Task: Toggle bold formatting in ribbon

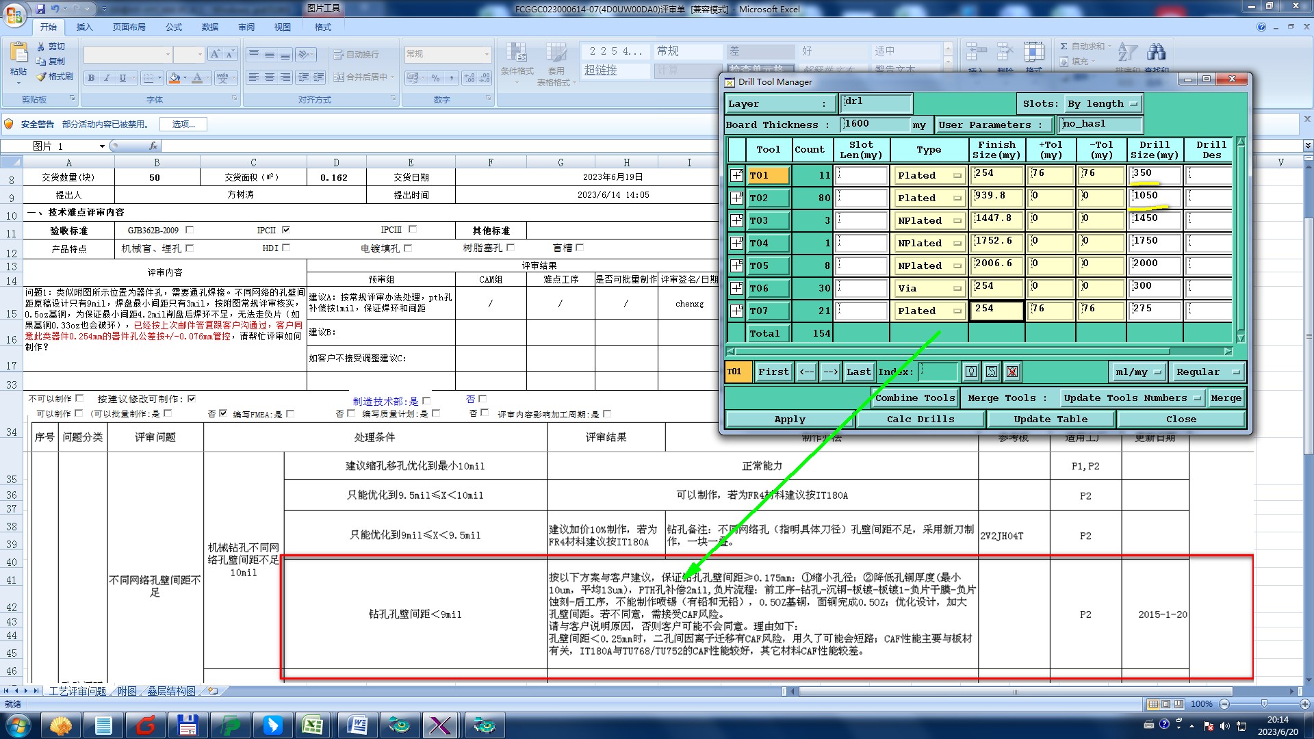Action: click(x=91, y=78)
